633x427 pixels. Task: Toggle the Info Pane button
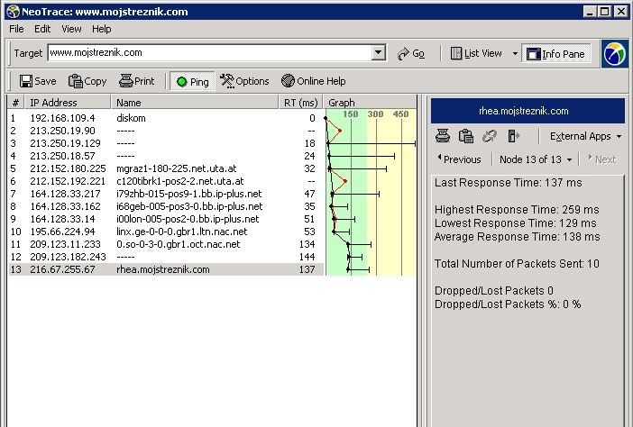(x=555, y=54)
